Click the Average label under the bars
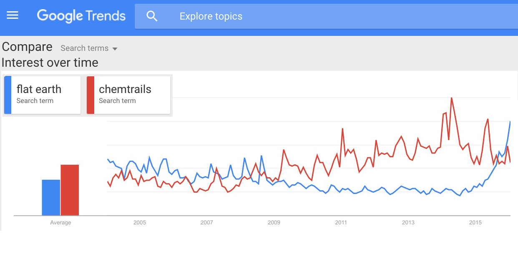Viewport: 518px width, 259px height. [60, 223]
